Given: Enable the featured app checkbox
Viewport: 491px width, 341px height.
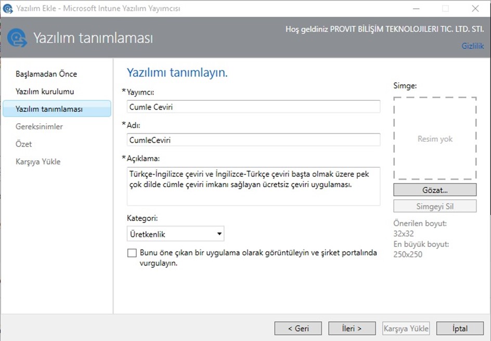Looking at the screenshot, I should (x=132, y=253).
